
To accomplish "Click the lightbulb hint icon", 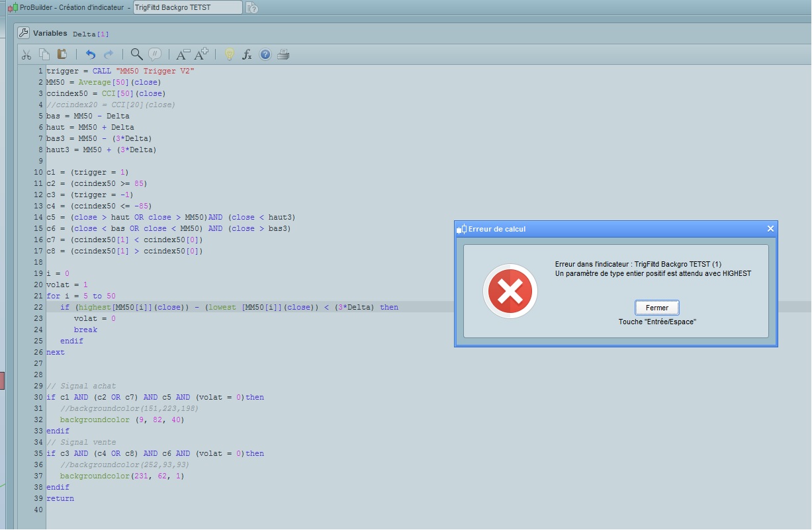I will coord(229,54).
